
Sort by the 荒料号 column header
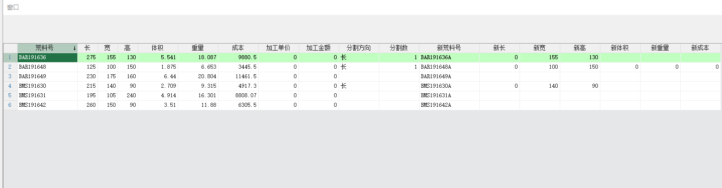48,48
